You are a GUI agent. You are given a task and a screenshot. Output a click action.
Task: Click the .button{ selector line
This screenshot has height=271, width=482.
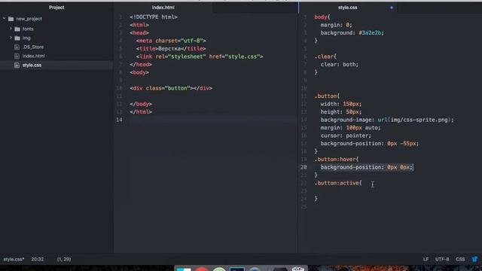pyautogui.click(x=327, y=96)
